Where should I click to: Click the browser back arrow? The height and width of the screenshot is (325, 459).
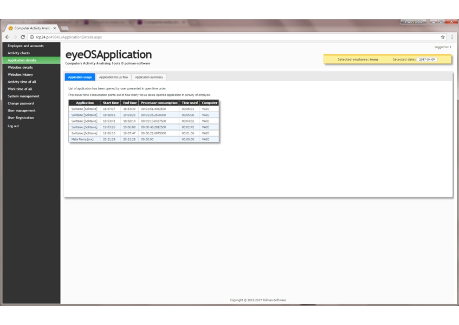(x=8, y=37)
